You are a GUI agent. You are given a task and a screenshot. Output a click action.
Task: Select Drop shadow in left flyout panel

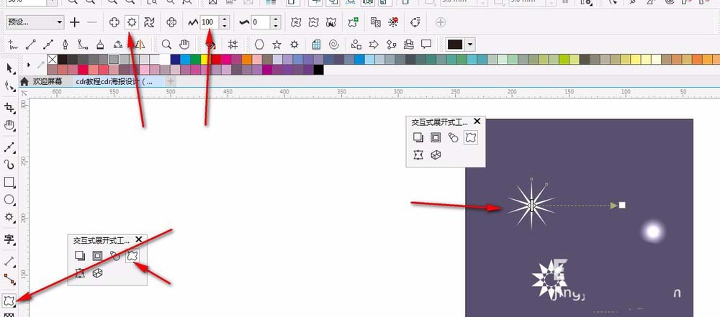point(80,256)
